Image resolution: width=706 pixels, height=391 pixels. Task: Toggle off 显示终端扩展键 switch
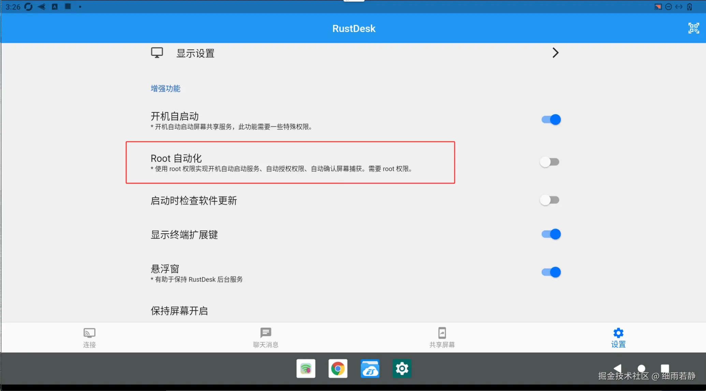tap(551, 234)
